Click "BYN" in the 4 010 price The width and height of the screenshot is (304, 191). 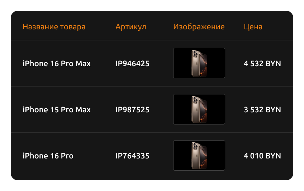tap(273, 156)
